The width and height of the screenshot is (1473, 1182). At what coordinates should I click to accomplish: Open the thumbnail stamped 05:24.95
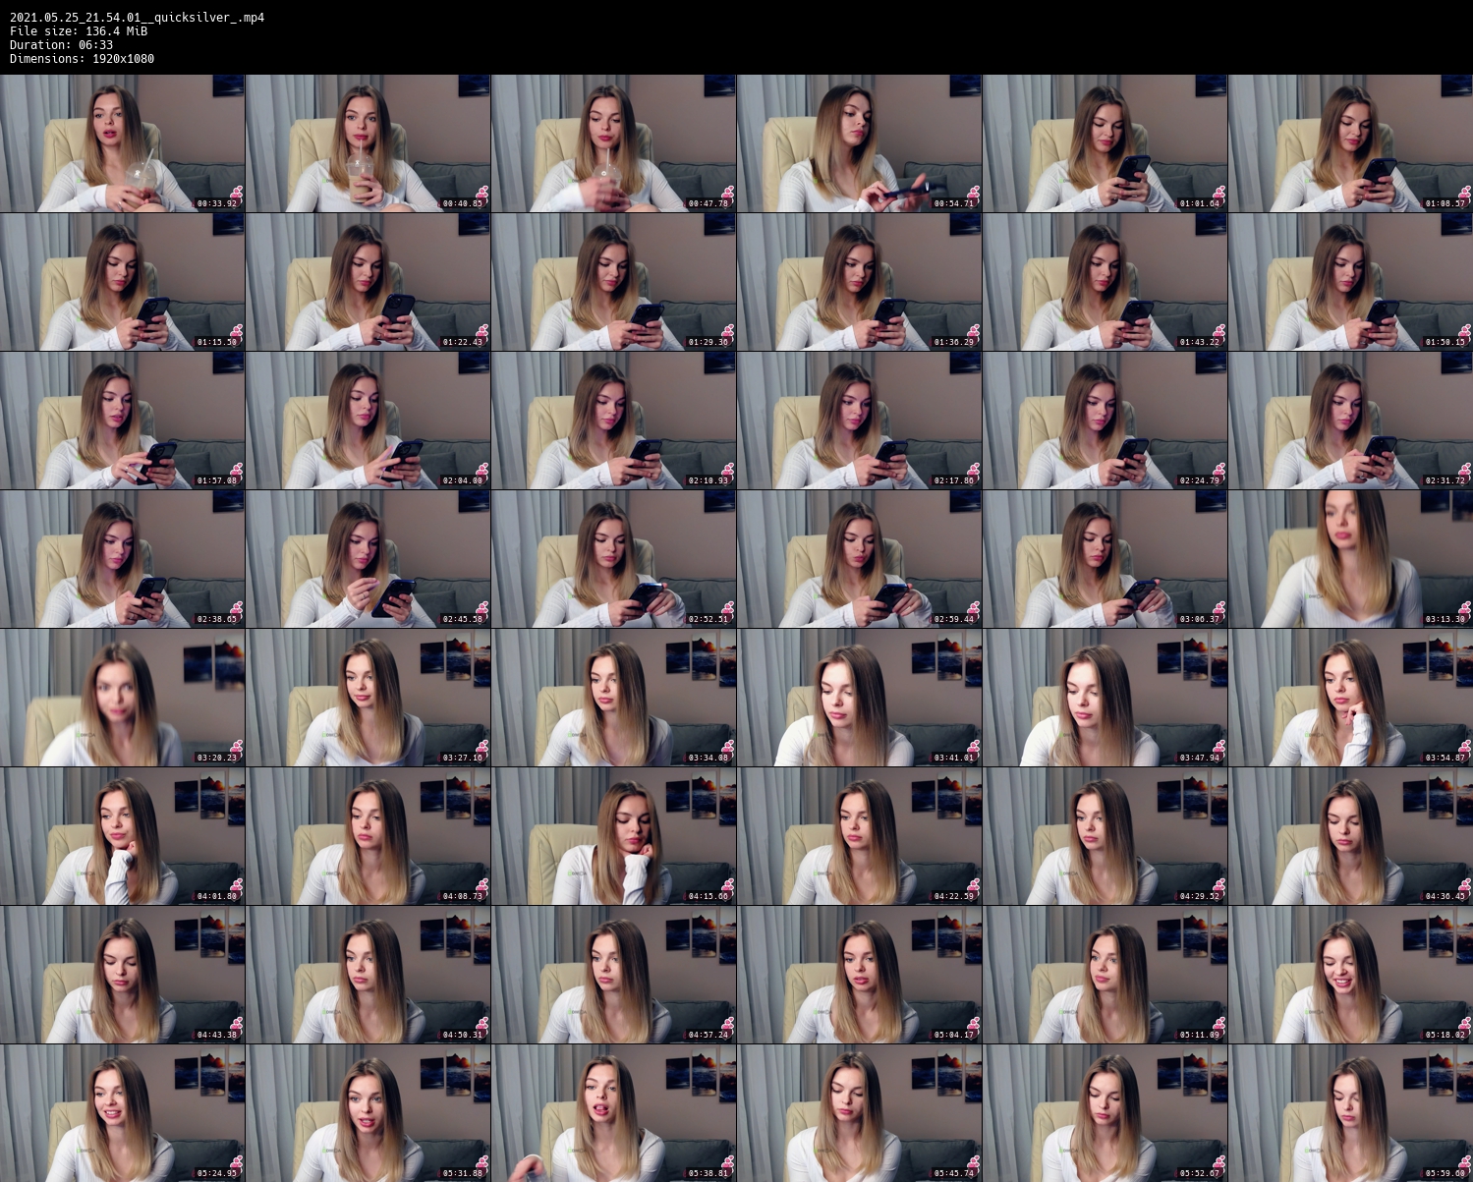[x=122, y=1113]
